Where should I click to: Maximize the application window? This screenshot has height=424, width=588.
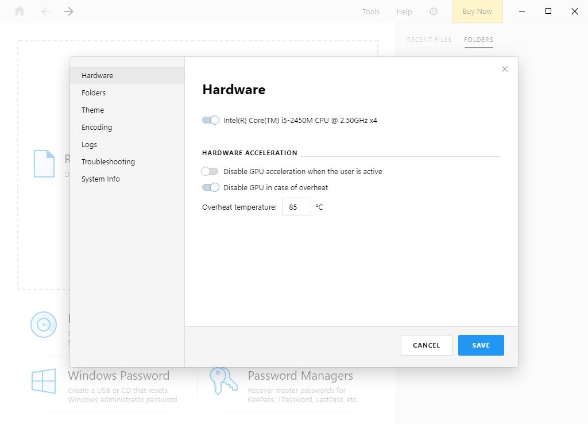(548, 11)
